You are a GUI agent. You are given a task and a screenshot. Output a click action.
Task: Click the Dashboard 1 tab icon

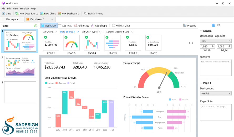click(x=28, y=19)
